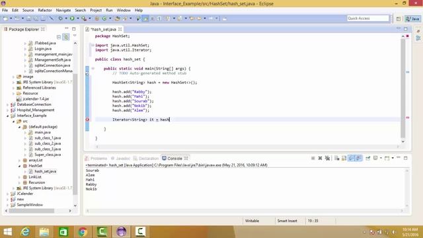Click in the Quick Access search field

tap(367, 19)
